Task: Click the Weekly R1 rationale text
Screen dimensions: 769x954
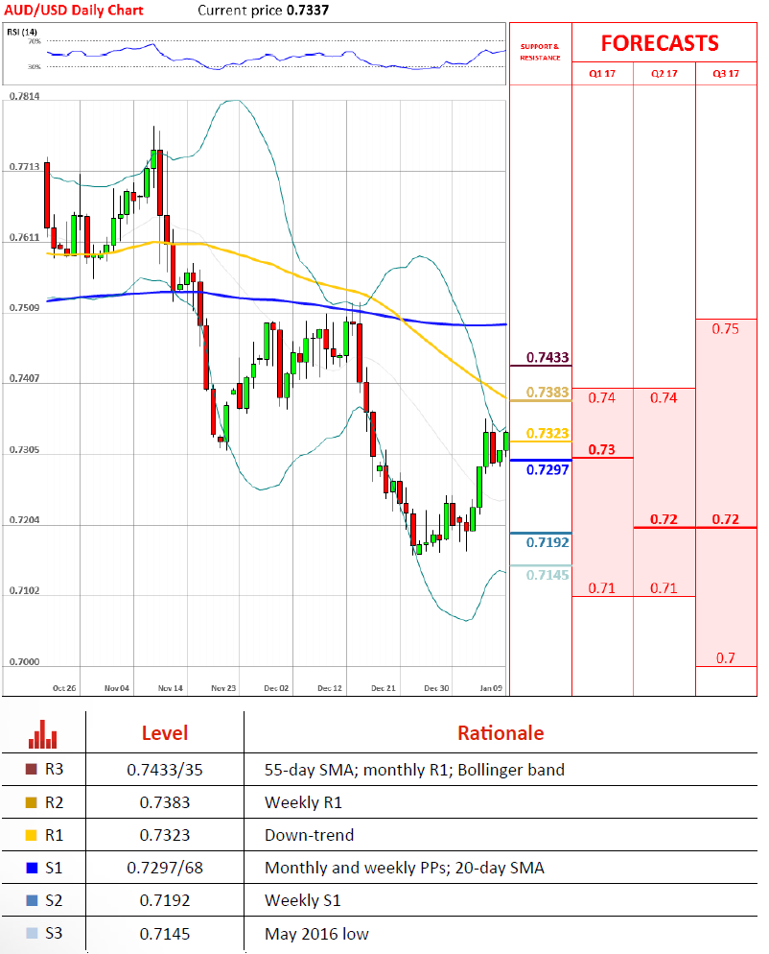Action: [x=303, y=802]
